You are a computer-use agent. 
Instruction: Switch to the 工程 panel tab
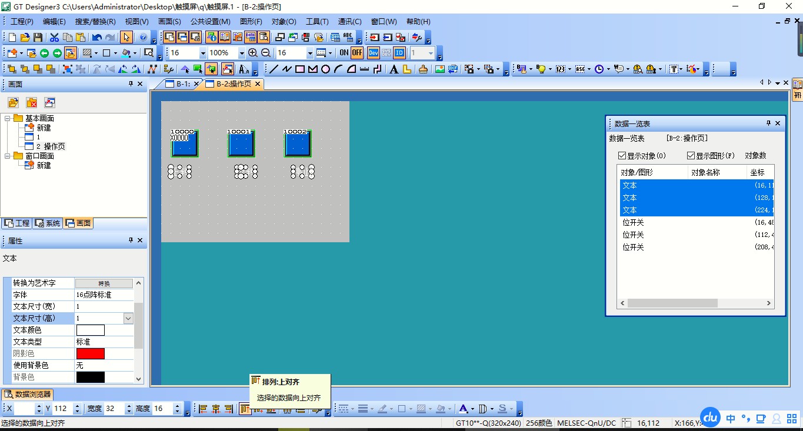[x=17, y=223]
